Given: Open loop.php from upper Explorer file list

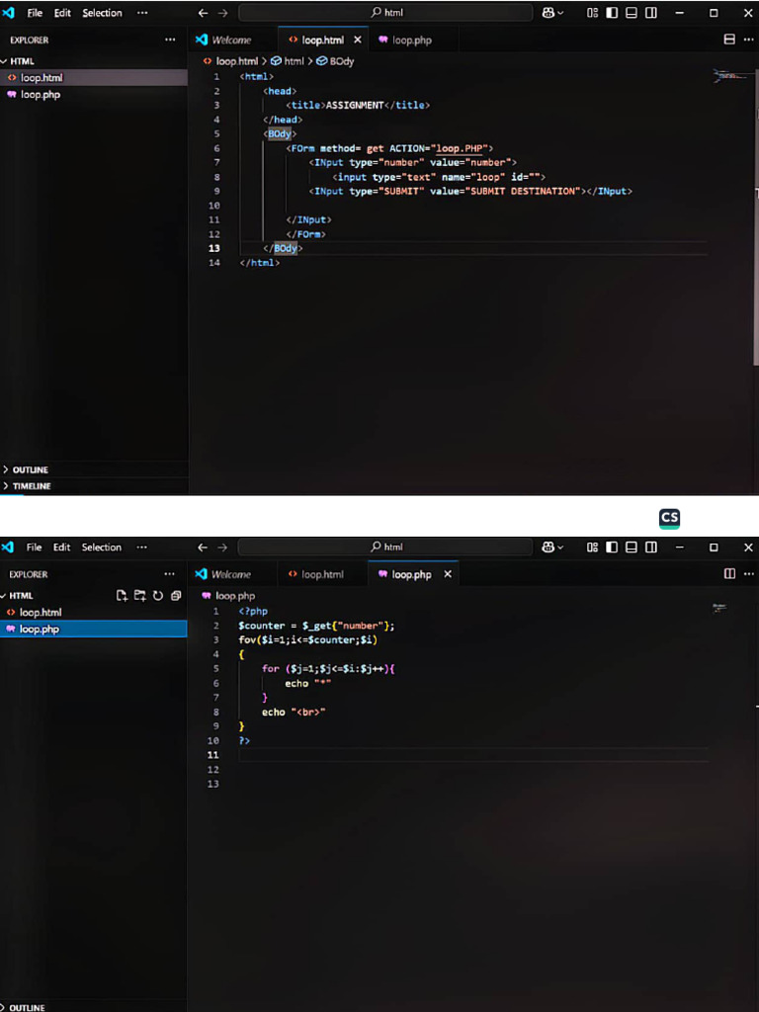Looking at the screenshot, I should click(40, 95).
